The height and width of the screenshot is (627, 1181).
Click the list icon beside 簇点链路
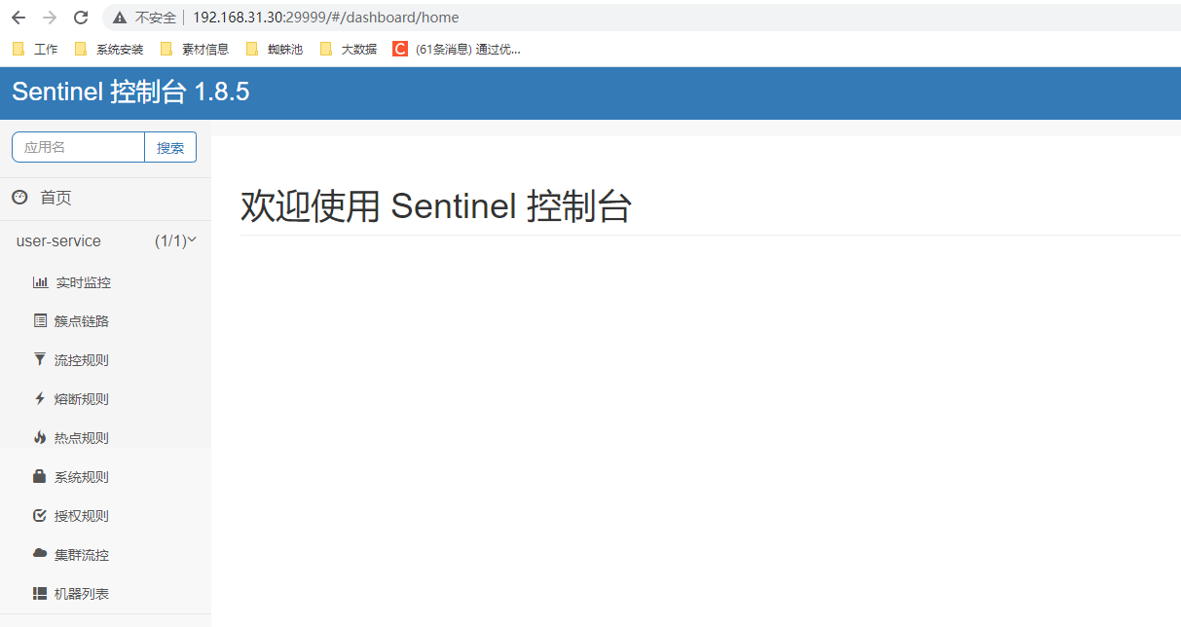40,320
